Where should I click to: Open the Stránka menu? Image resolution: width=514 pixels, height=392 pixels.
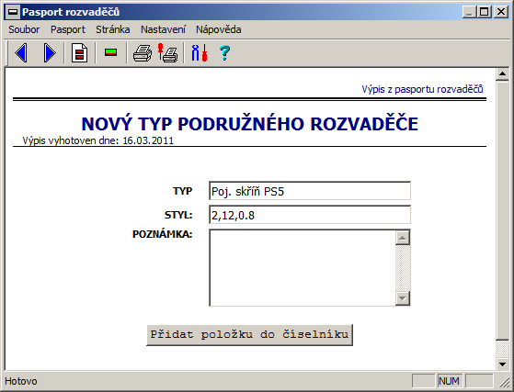(x=113, y=29)
